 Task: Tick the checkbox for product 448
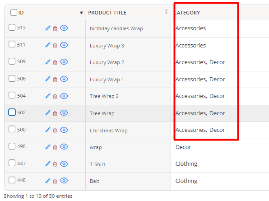(12, 180)
